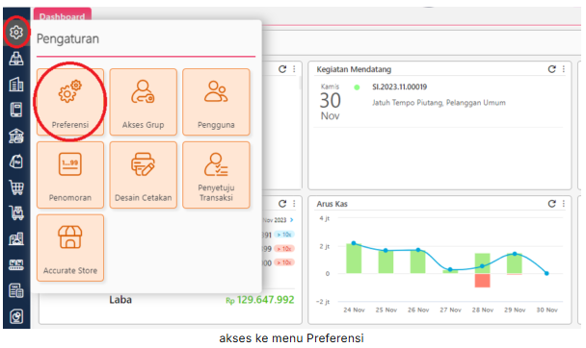Open three-dot menu of blank widget beside Kegiatan Mendatang
Screen dimensions: 586x348
pyautogui.click(x=294, y=69)
